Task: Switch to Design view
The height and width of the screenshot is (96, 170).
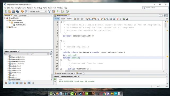Action: 63,19
